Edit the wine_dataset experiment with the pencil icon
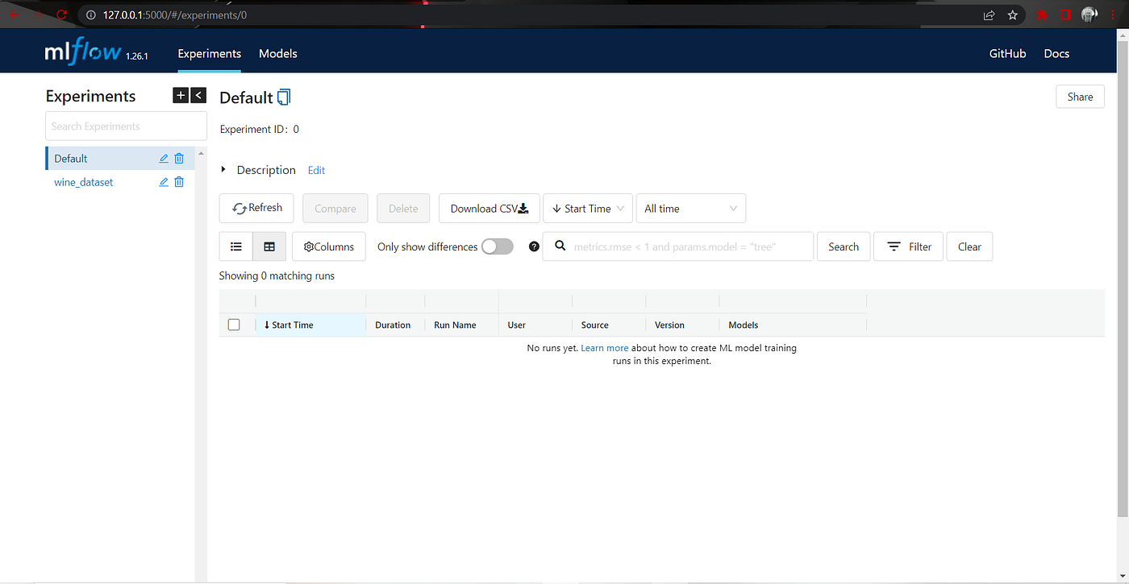This screenshot has width=1129, height=584. coord(163,182)
